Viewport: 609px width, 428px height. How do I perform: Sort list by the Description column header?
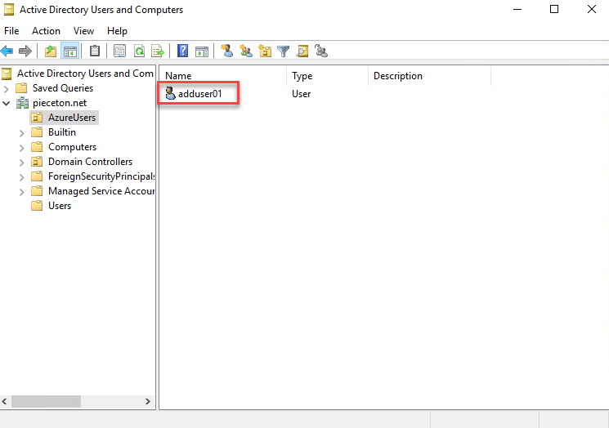click(429, 76)
